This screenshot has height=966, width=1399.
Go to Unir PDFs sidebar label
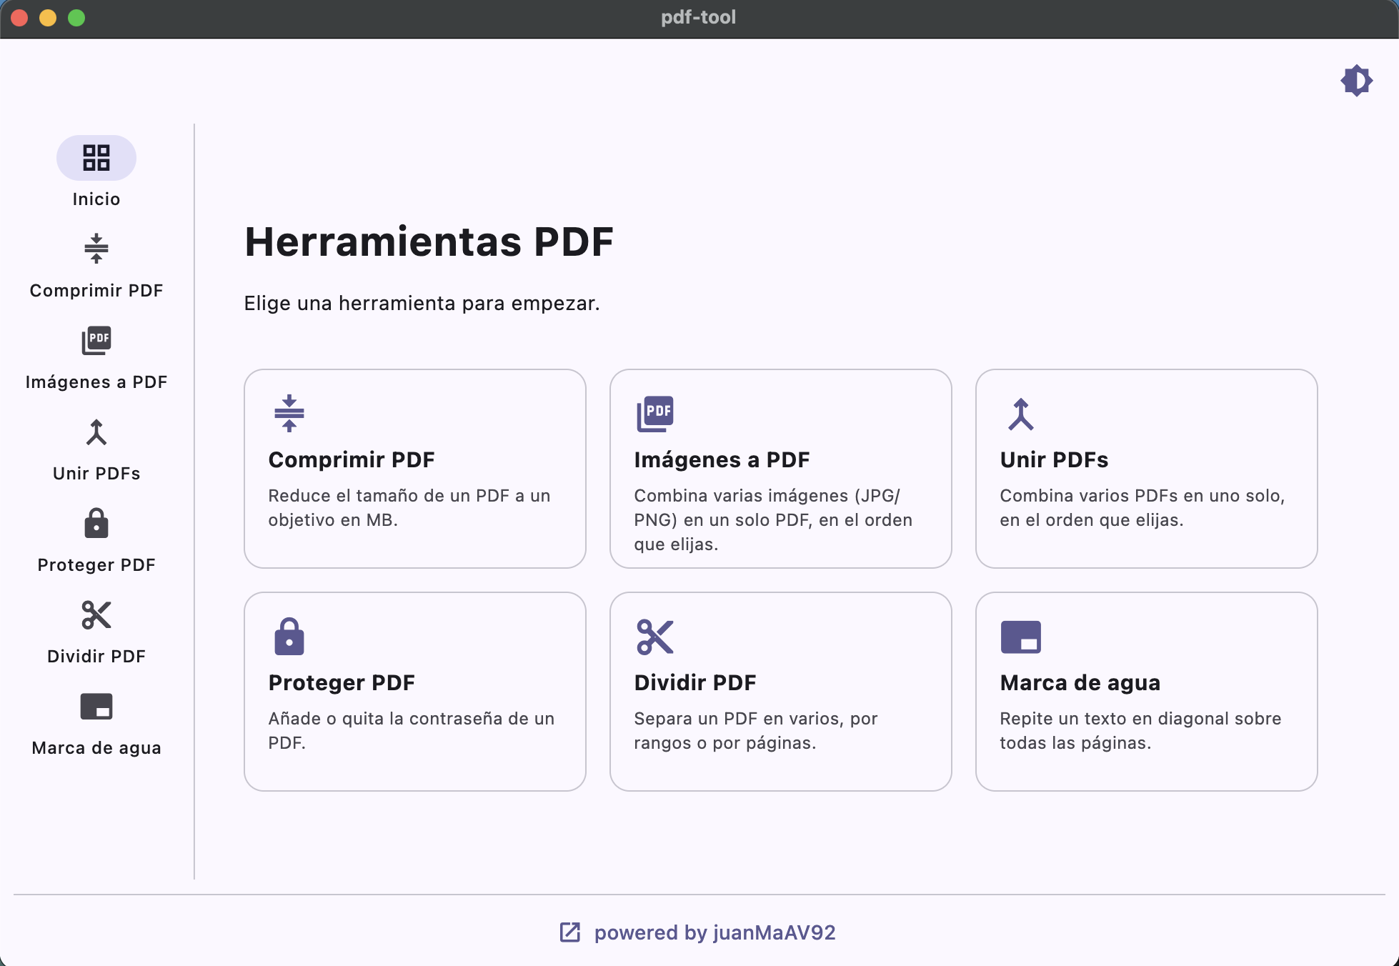pos(96,474)
